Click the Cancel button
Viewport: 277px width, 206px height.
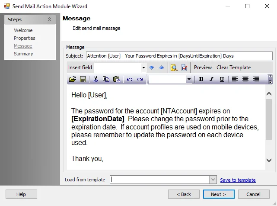[x=254, y=194]
